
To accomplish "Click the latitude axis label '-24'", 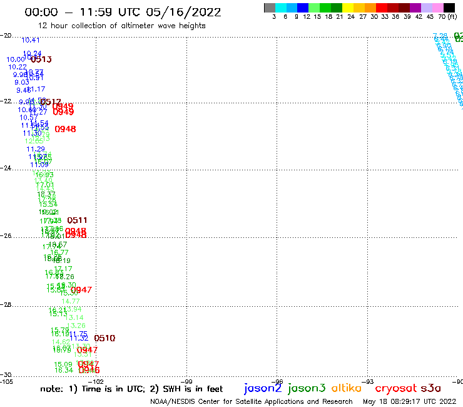I will pyautogui.click(x=6, y=168).
